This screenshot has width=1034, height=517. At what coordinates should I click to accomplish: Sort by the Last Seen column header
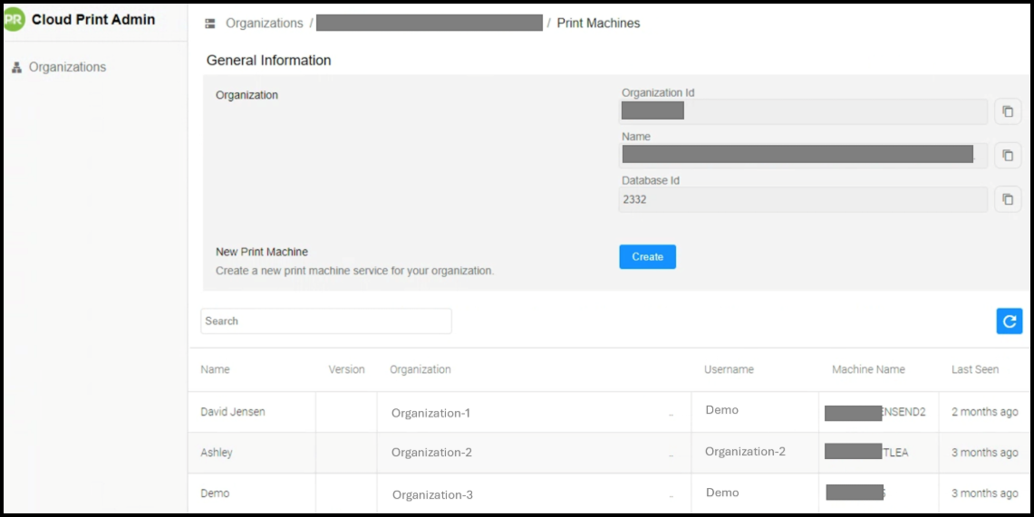974,369
